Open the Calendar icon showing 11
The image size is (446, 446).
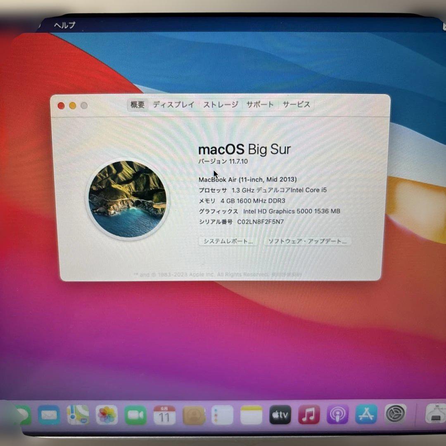pyautogui.click(x=164, y=415)
